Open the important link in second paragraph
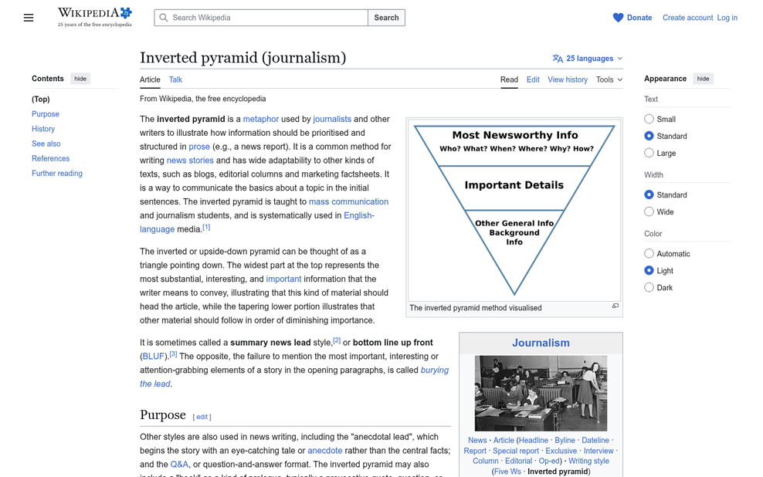The width and height of the screenshot is (763, 477). [x=283, y=279]
